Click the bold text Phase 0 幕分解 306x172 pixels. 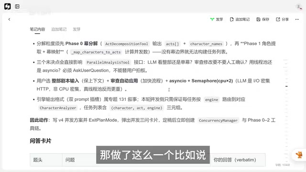click(82, 43)
